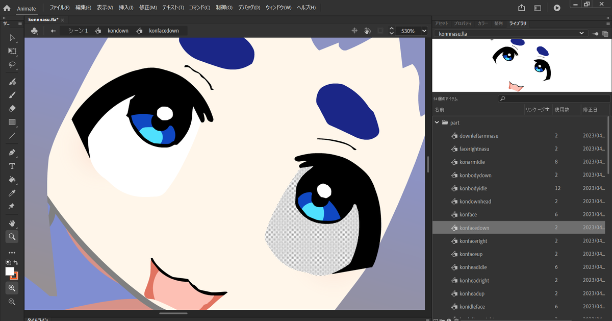Open the 530% zoom dropdown

tap(423, 31)
